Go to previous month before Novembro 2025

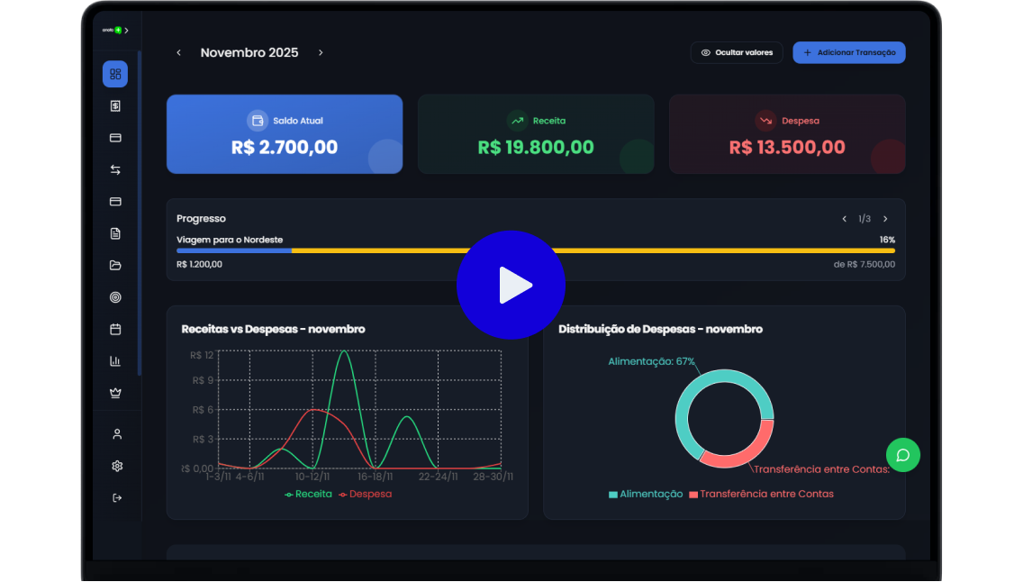[178, 53]
